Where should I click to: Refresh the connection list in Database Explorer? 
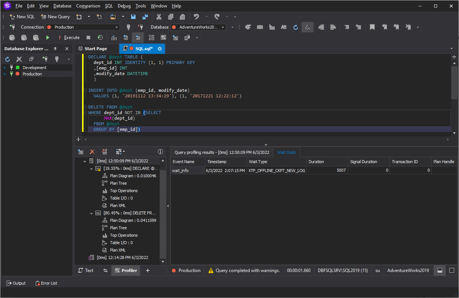[x=7, y=59]
